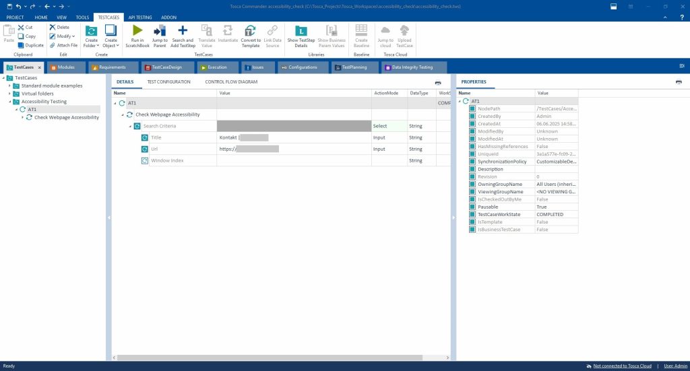The height and width of the screenshot is (371, 690).
Task: Click Translate Value icon
Action: [x=206, y=30]
